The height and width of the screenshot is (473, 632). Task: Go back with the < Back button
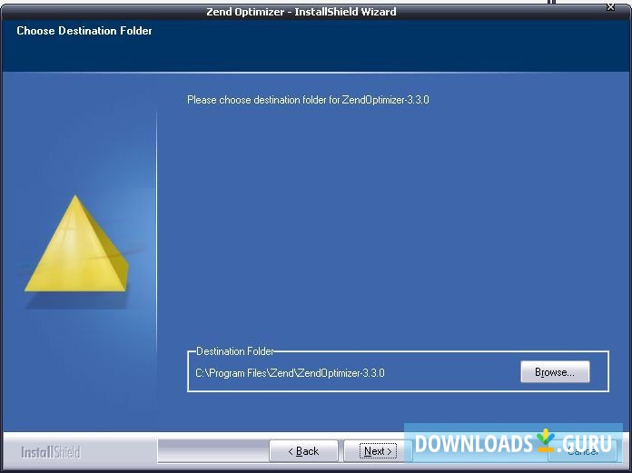[x=303, y=451]
